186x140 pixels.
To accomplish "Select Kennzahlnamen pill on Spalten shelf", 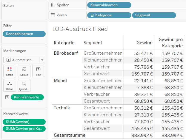I will [x=109, y=5].
